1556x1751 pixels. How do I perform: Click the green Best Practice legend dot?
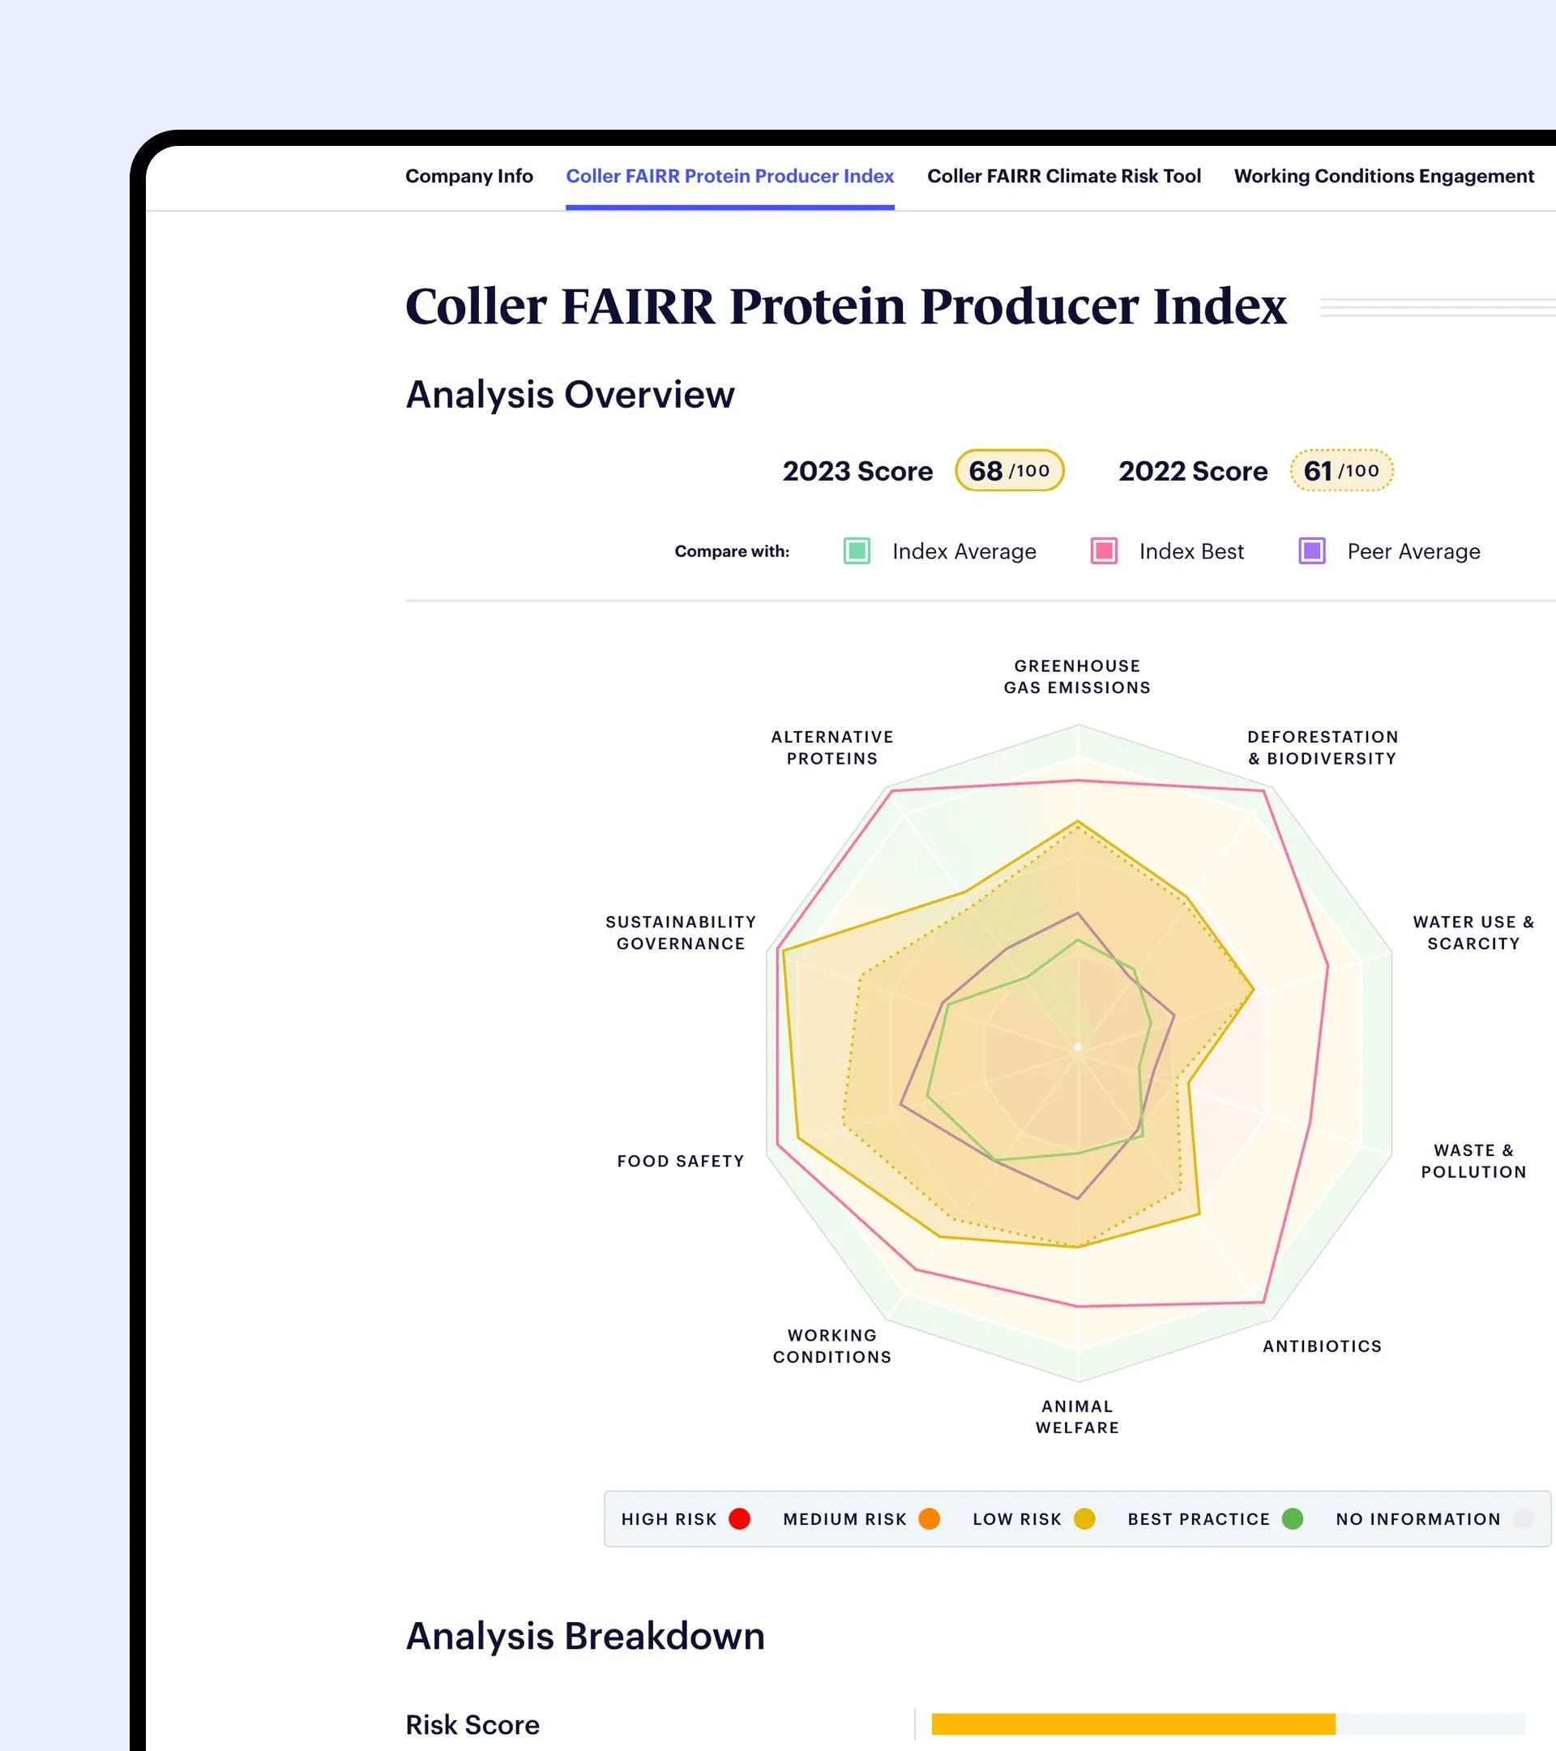[1293, 1519]
